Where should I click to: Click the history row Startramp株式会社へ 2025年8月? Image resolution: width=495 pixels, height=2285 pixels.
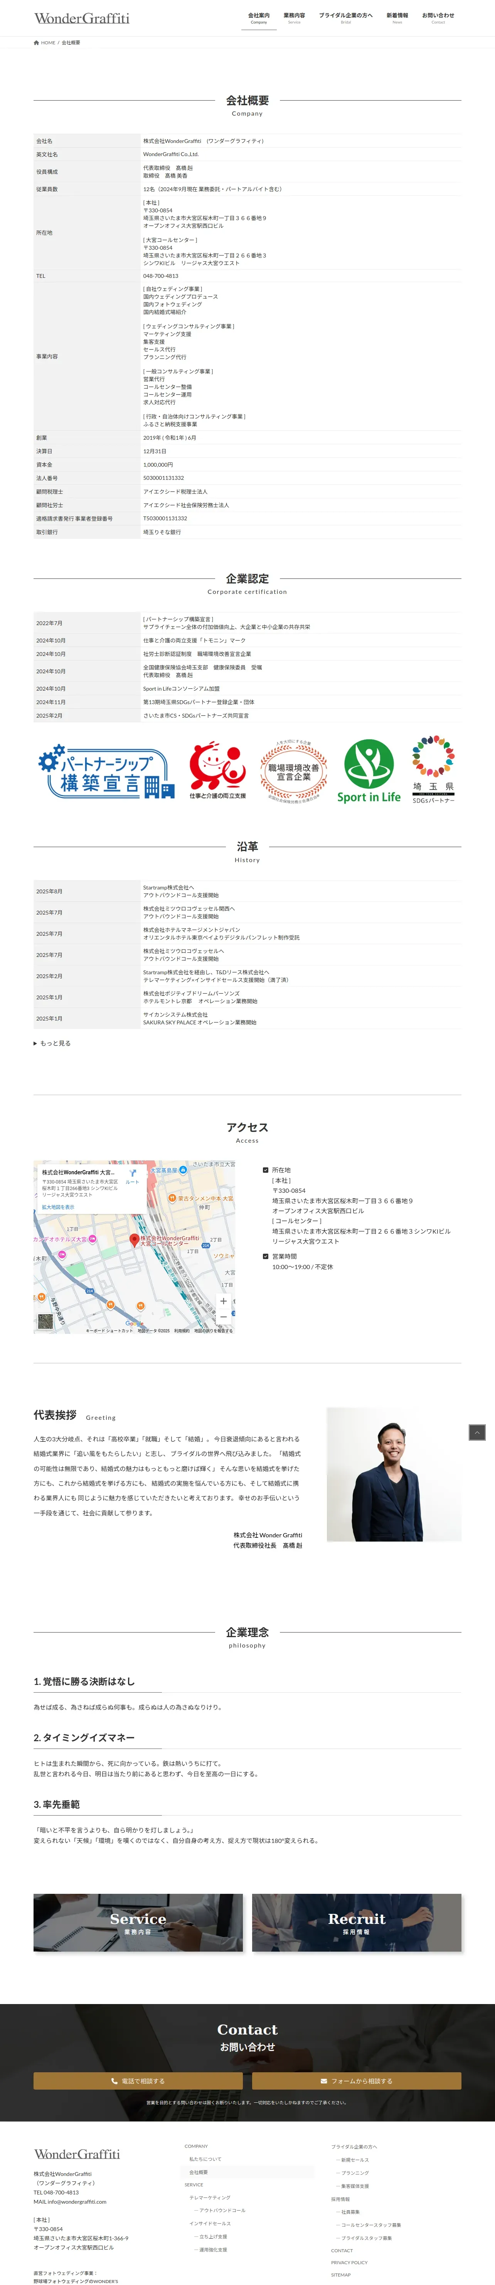[x=247, y=891]
